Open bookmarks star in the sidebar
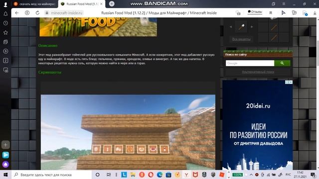 [5, 32]
